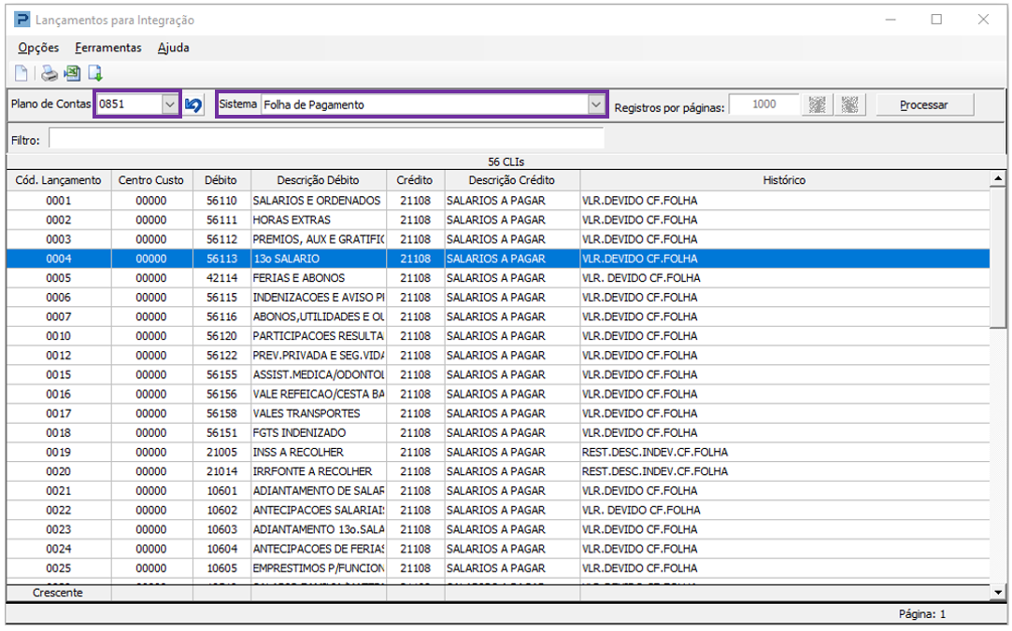Sort by the Cód. Lançamento column header

coord(58,180)
